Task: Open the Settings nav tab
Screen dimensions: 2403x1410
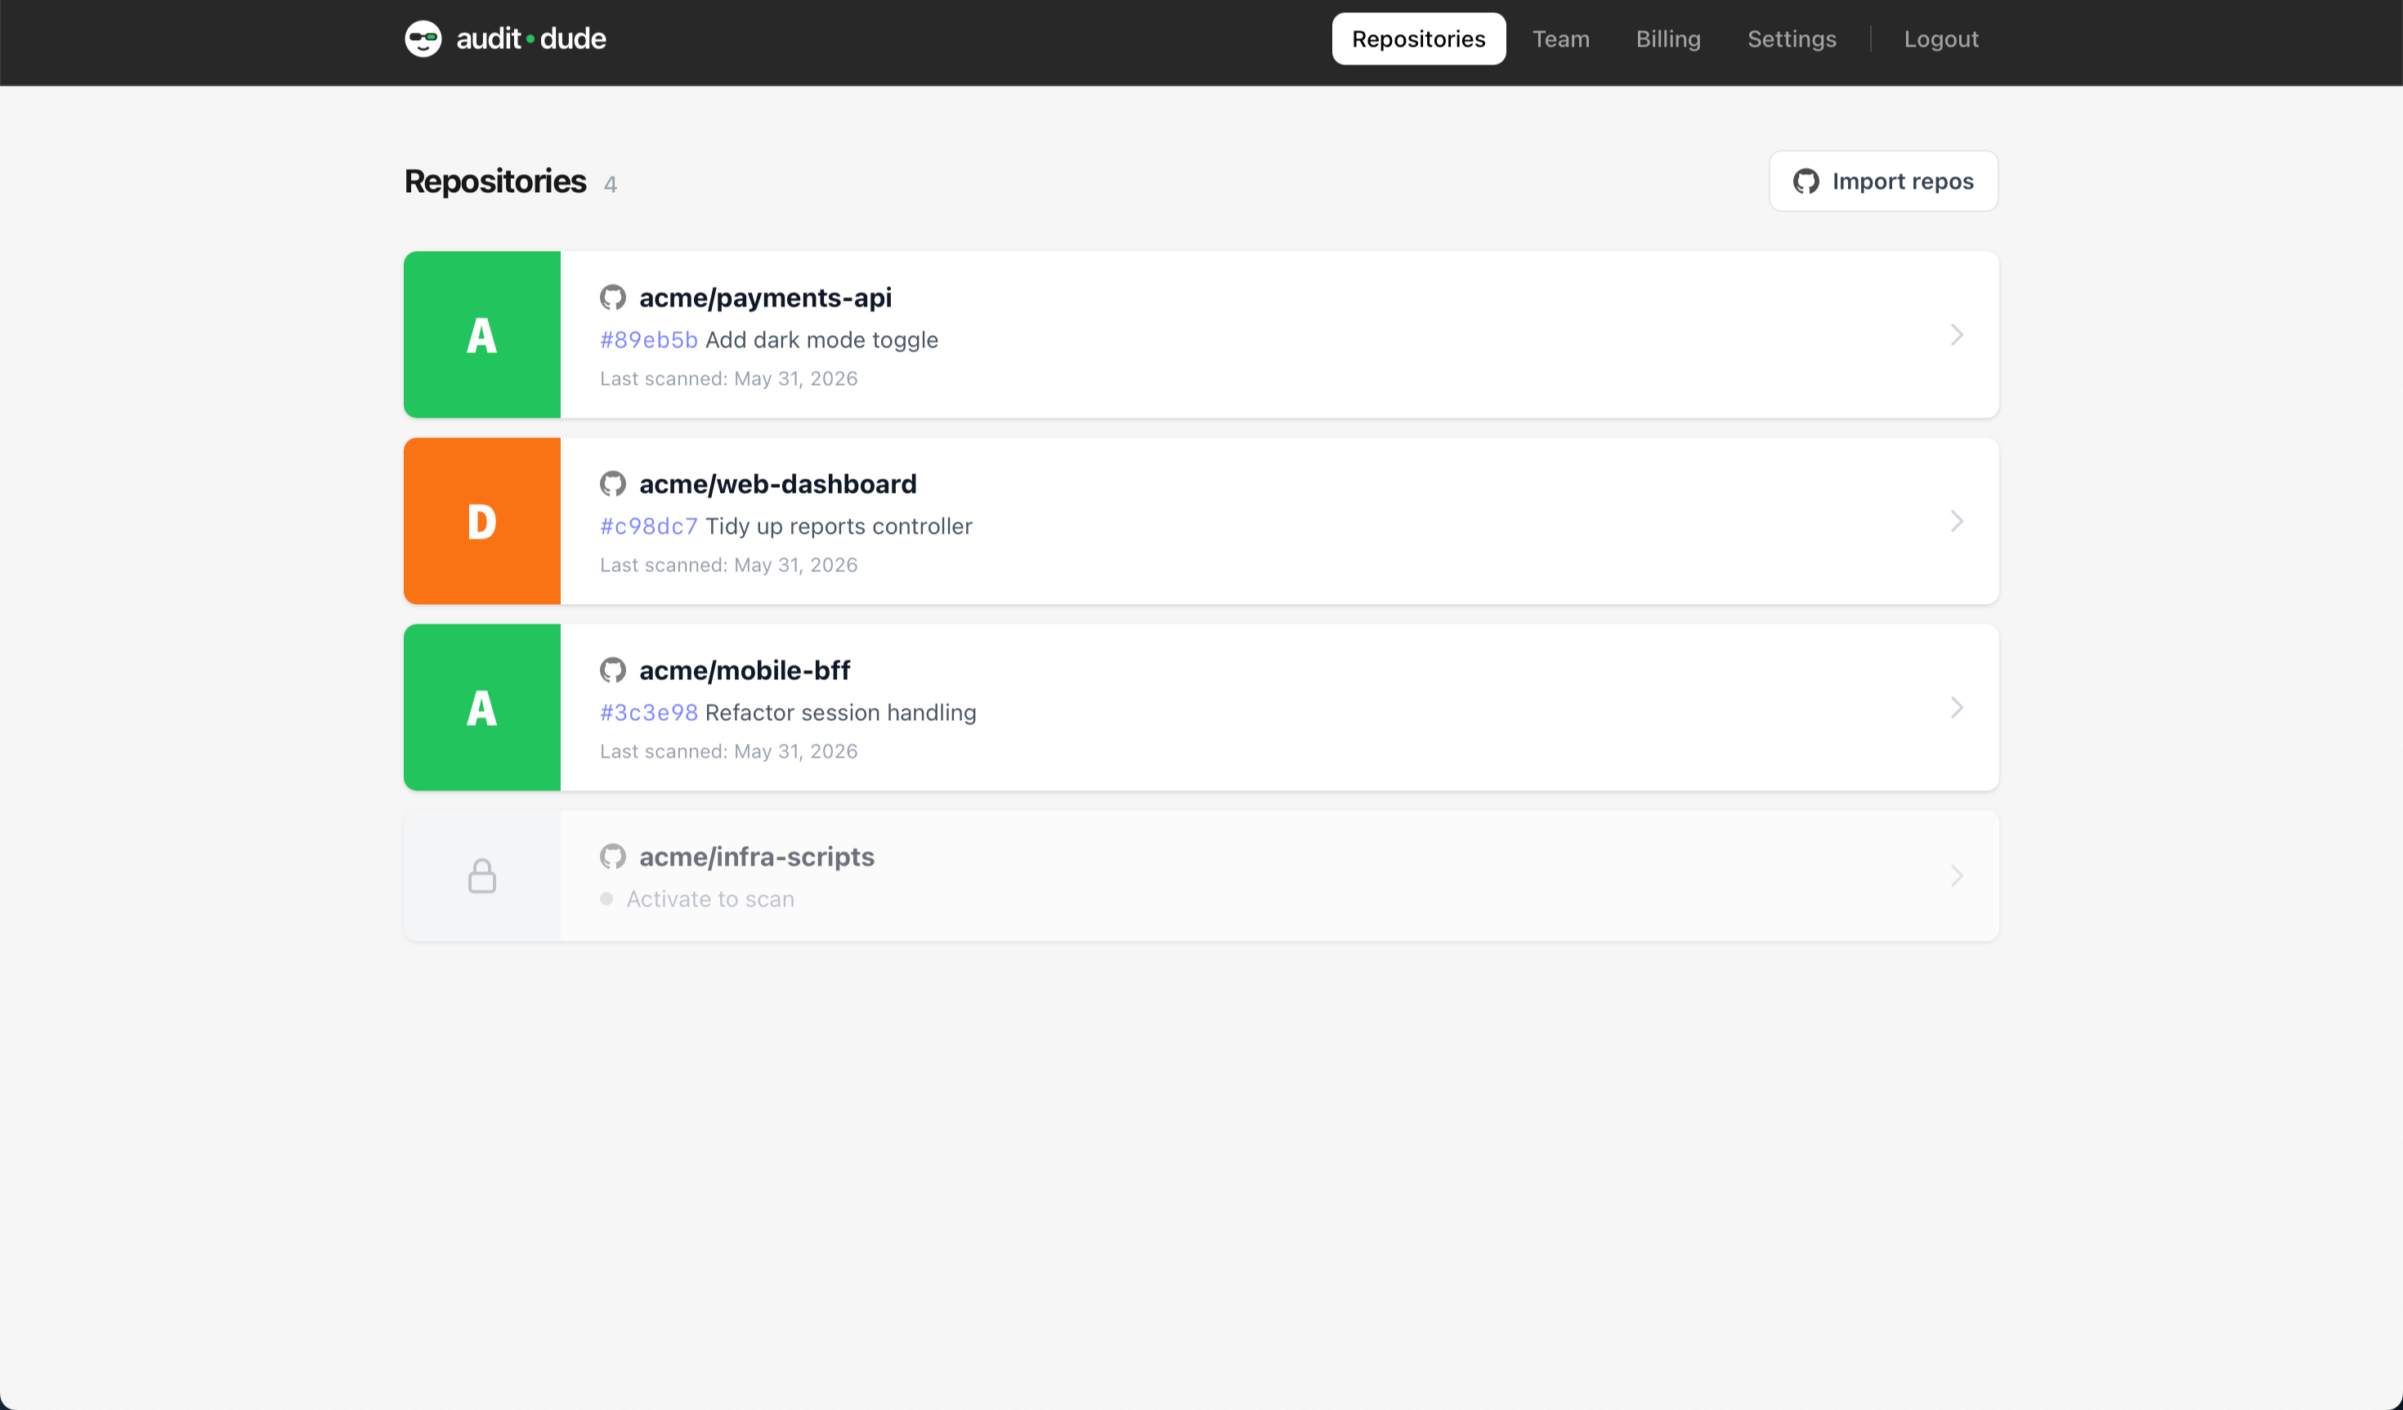Action: tap(1792, 39)
